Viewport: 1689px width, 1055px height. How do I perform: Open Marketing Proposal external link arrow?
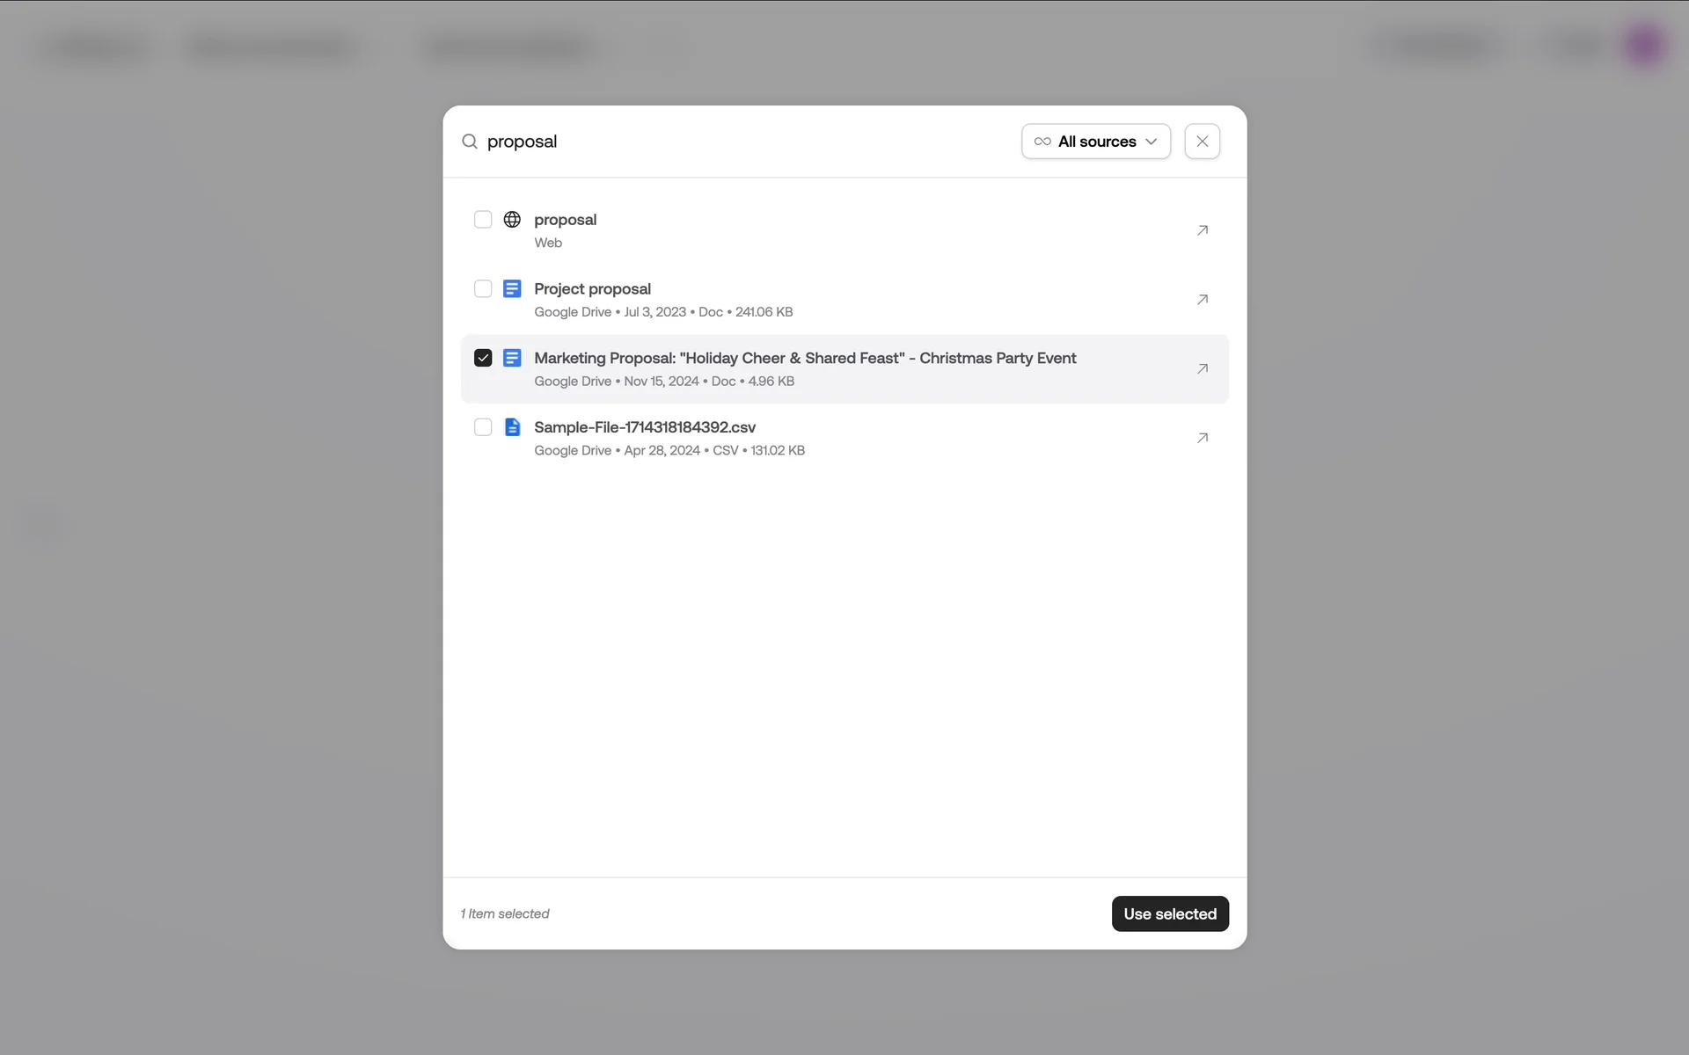1202,369
